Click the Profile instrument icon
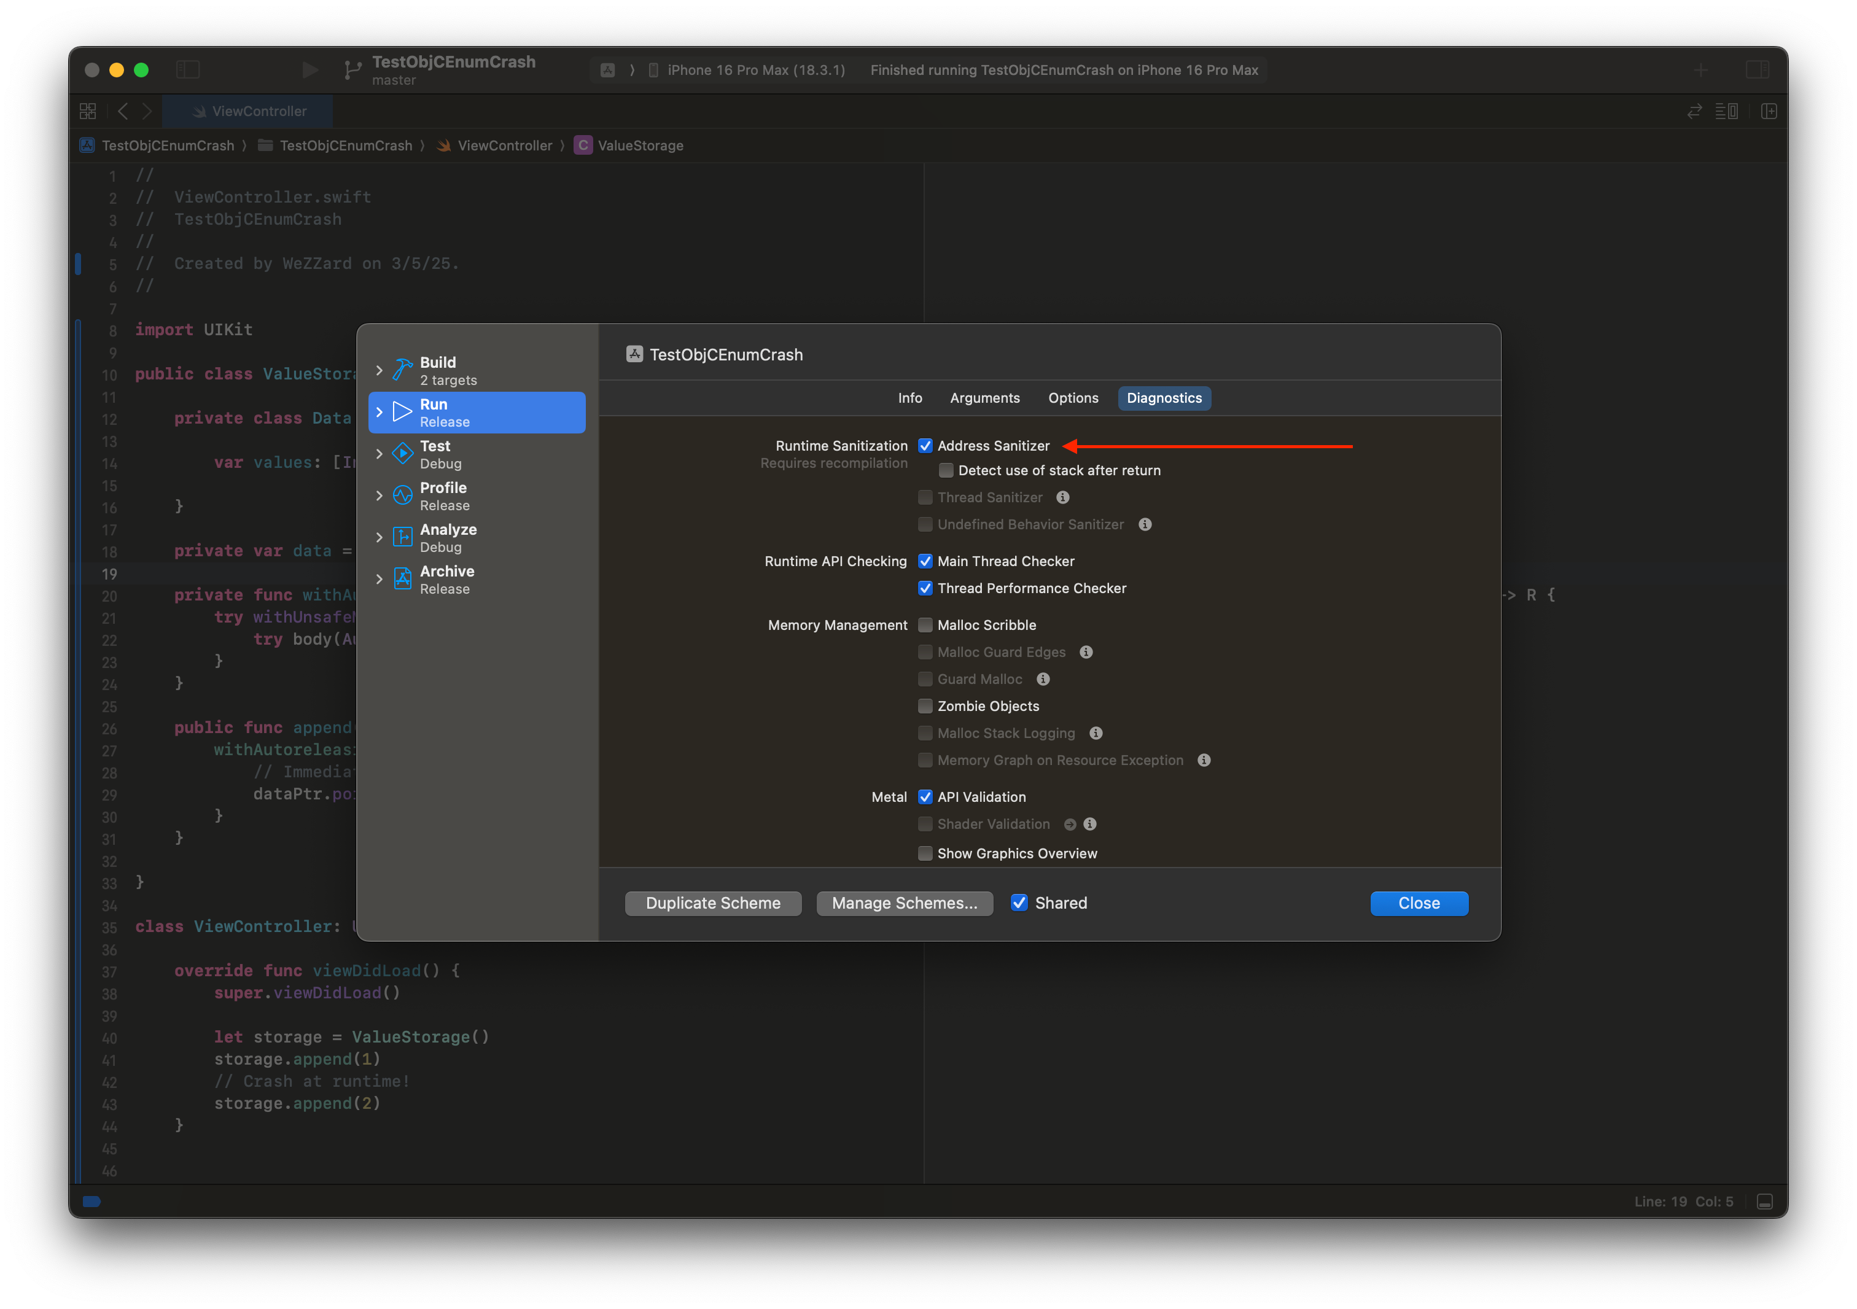The height and width of the screenshot is (1309, 1857). coord(403,495)
